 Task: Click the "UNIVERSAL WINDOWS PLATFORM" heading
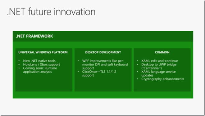point(43,52)
